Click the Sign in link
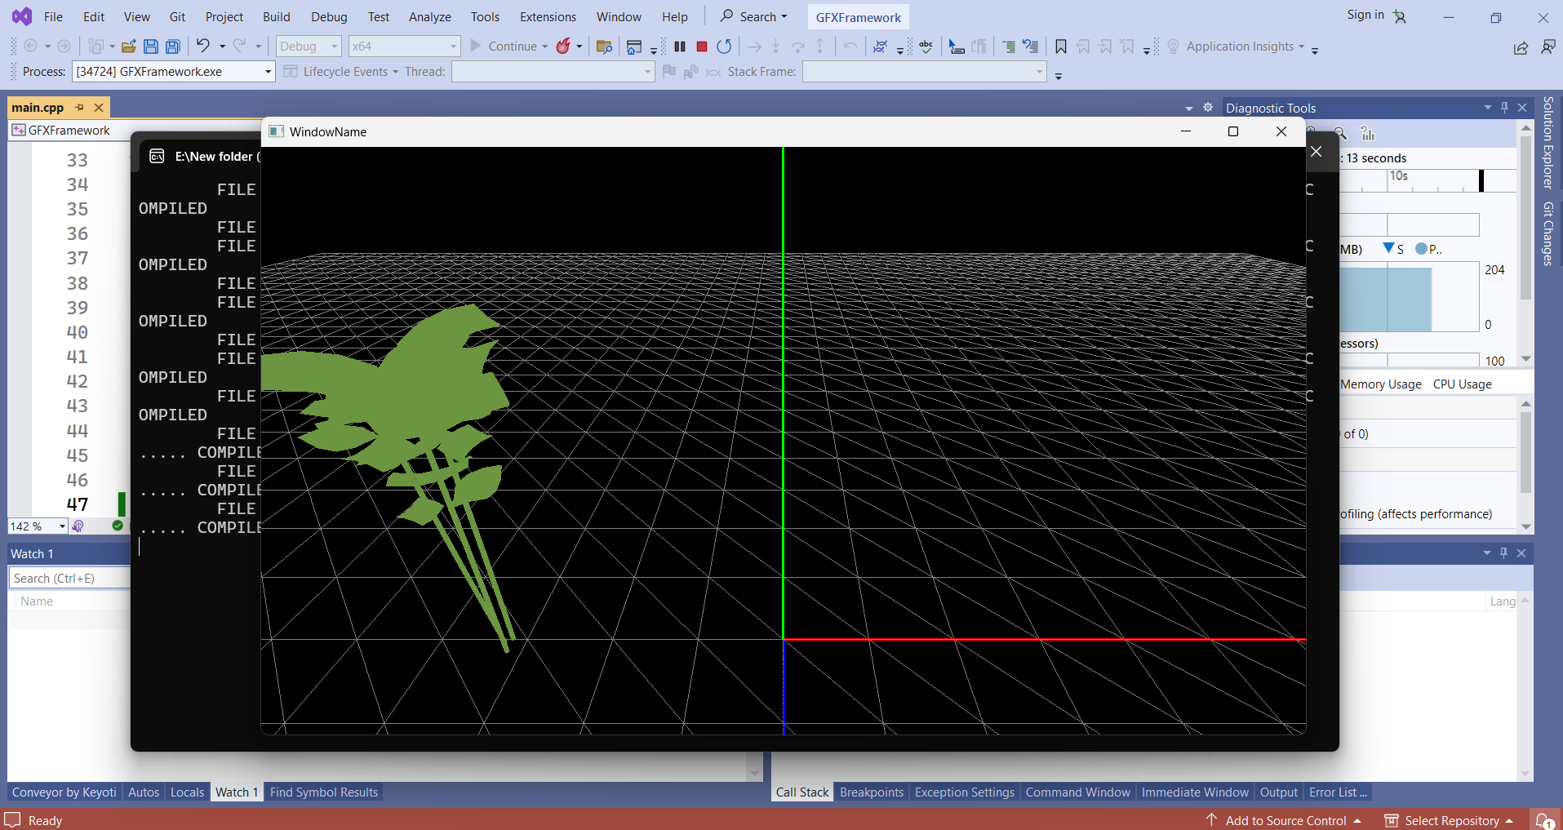The image size is (1563, 830). (x=1364, y=15)
